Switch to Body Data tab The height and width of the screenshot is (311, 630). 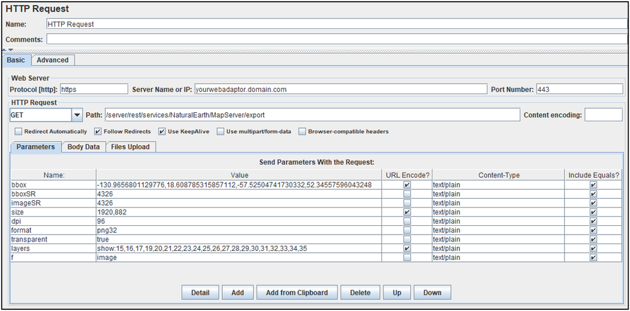pos(83,147)
